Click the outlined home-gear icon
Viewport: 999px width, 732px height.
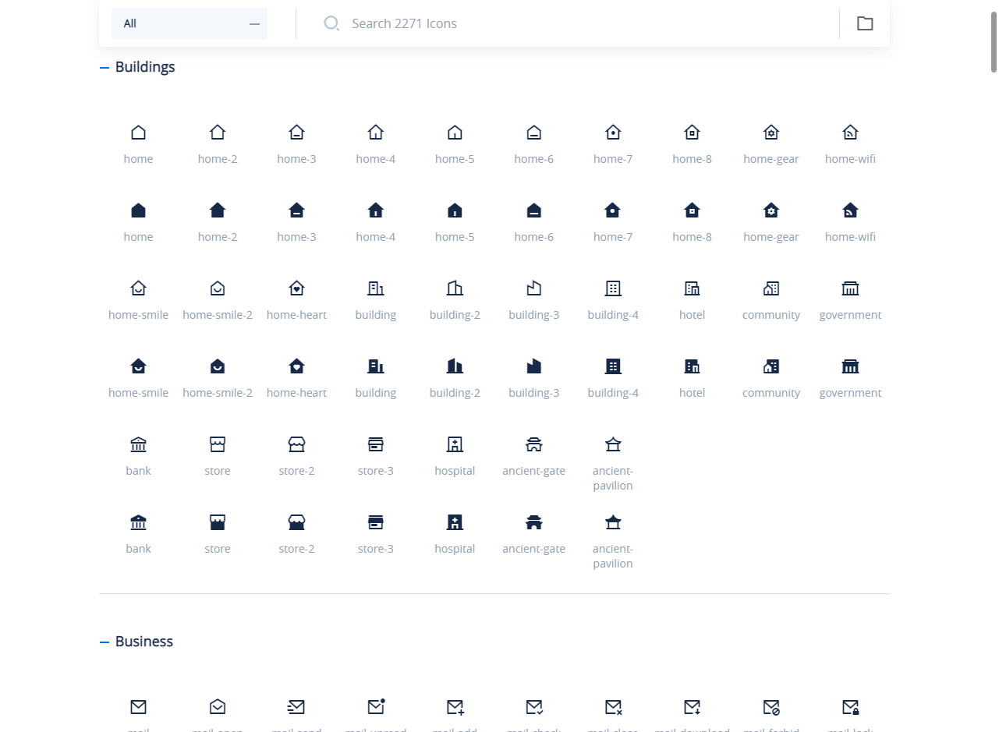[x=771, y=133]
